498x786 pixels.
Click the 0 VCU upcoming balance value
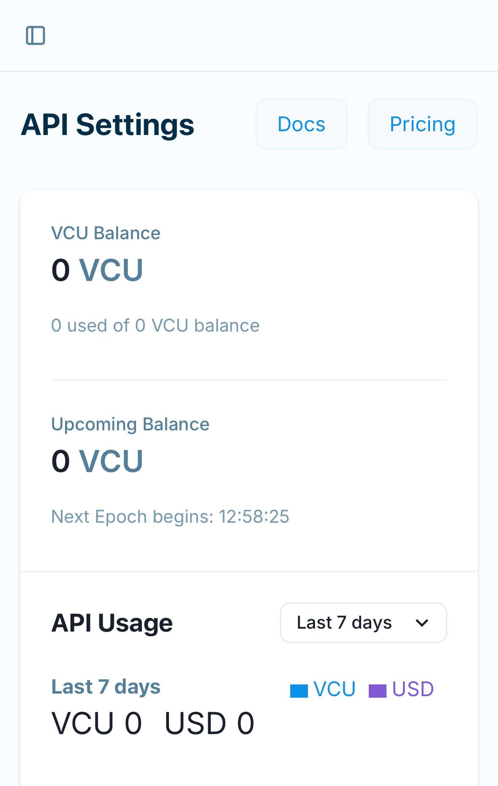pyautogui.click(x=97, y=461)
